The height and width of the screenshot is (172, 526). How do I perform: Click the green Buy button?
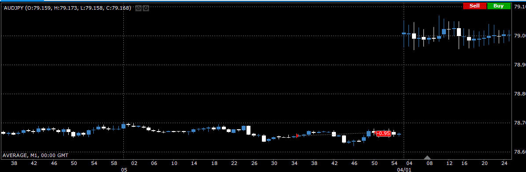[499, 6]
